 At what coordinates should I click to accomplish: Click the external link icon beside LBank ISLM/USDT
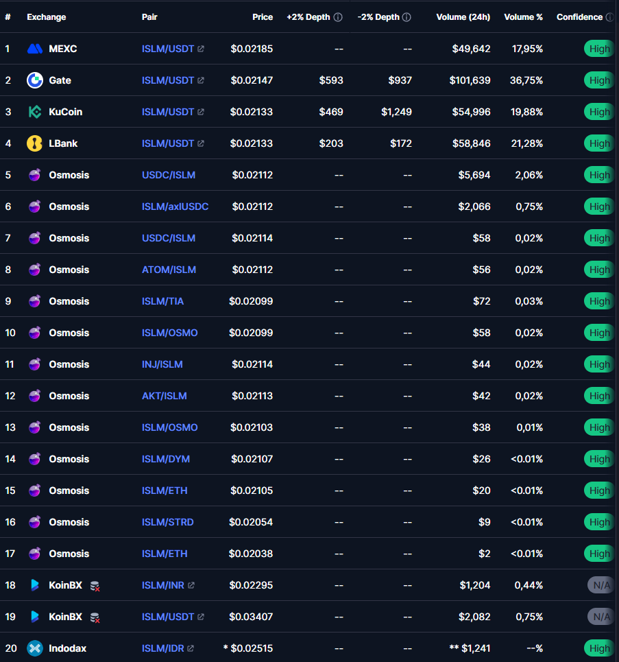tap(201, 143)
